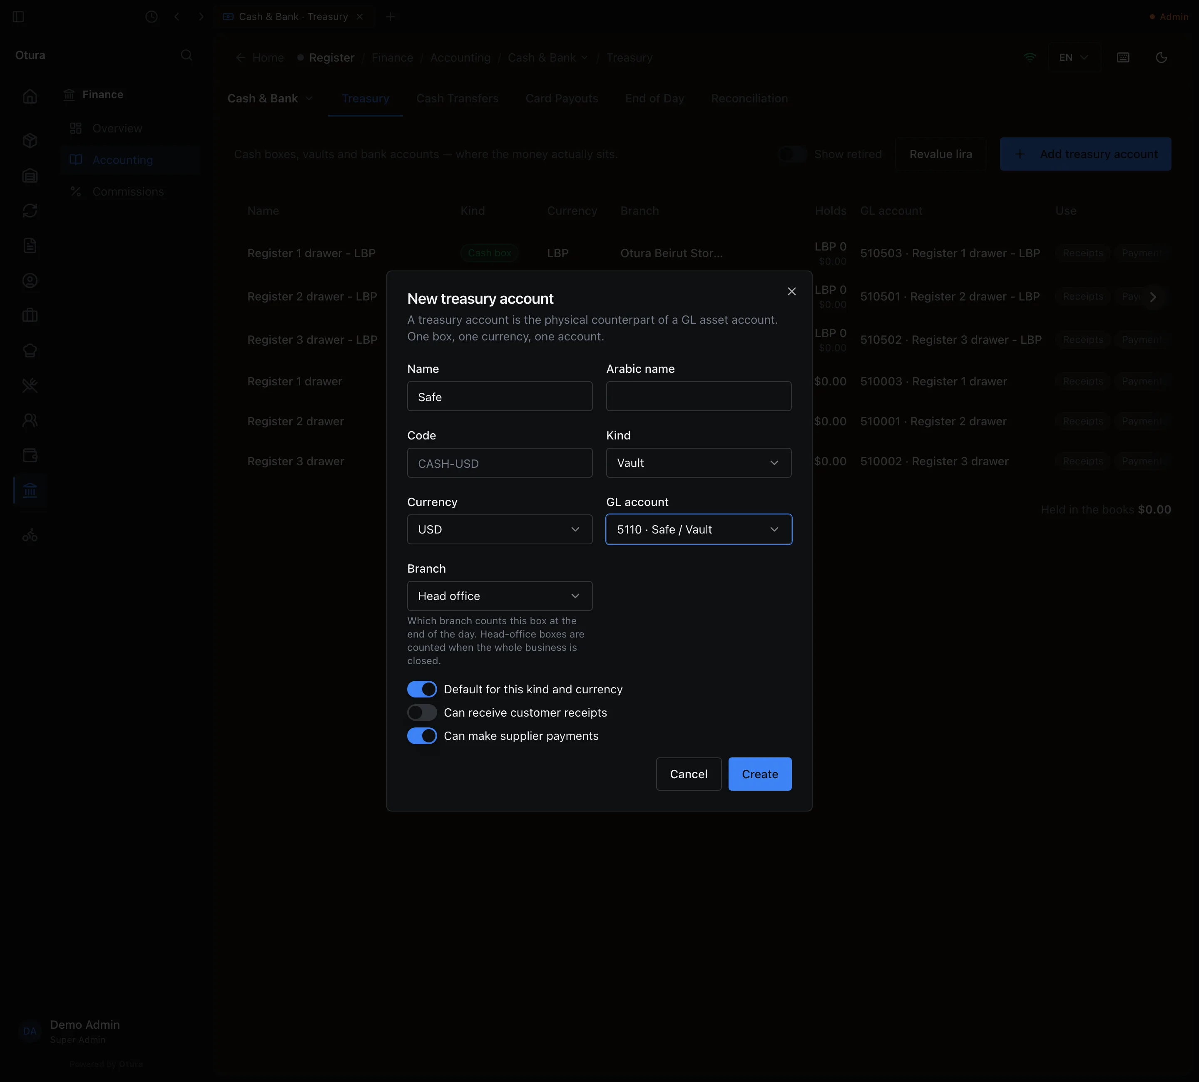Switch to the Reconciliation tab
The height and width of the screenshot is (1082, 1199).
click(749, 99)
